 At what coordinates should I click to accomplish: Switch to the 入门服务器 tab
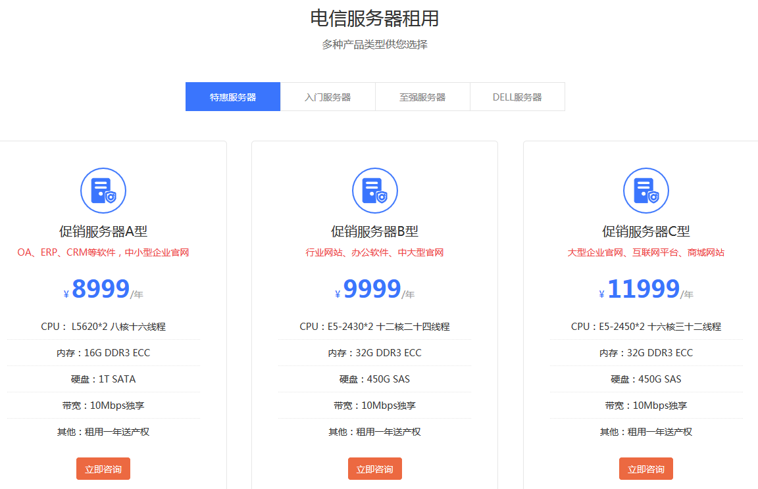point(328,97)
